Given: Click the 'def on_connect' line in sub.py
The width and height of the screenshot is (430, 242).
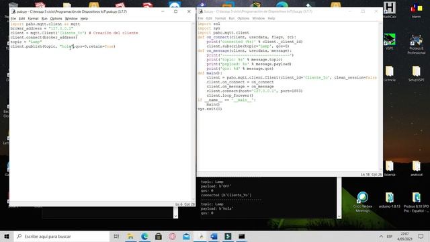Looking at the screenshot, I should (247, 37).
